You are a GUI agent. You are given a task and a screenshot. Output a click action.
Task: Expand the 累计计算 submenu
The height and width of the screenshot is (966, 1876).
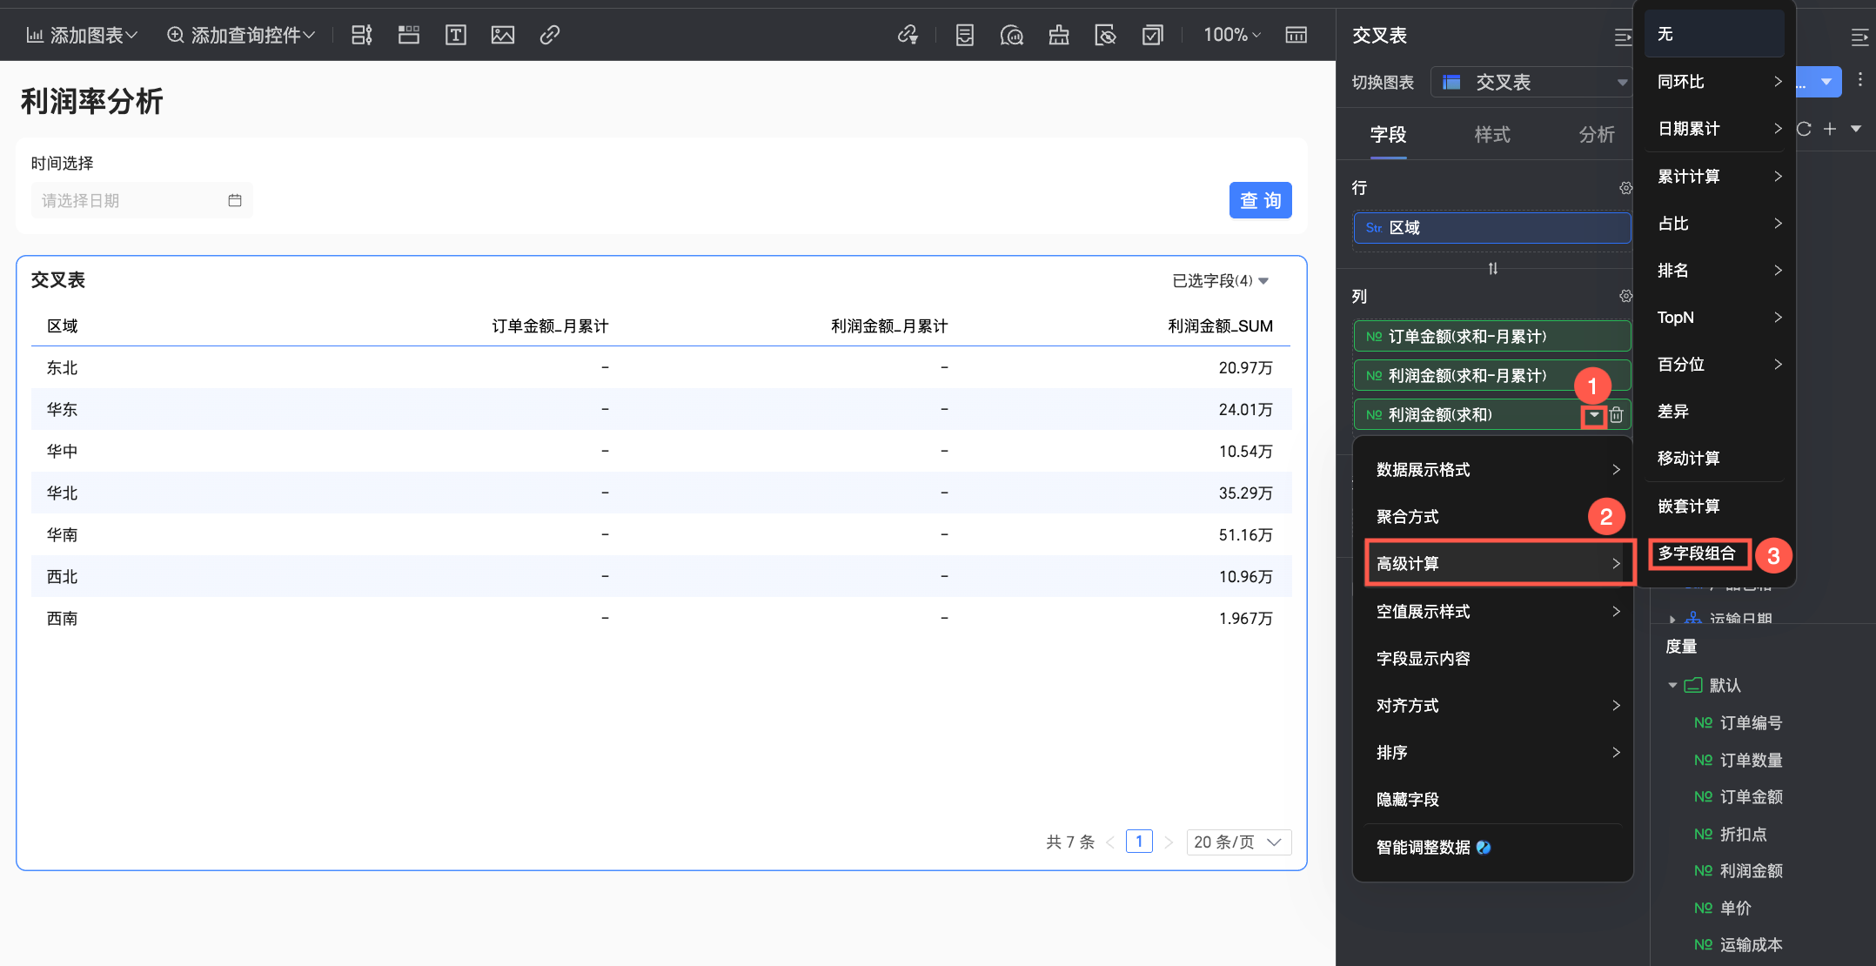coord(1714,176)
